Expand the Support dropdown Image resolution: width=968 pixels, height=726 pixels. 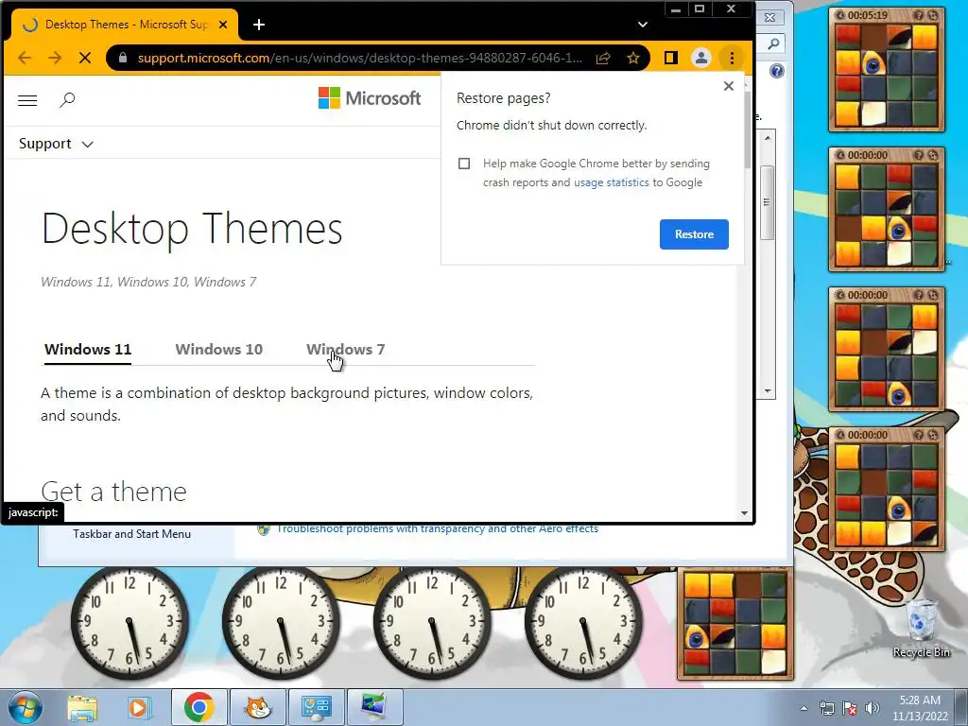[x=56, y=144]
